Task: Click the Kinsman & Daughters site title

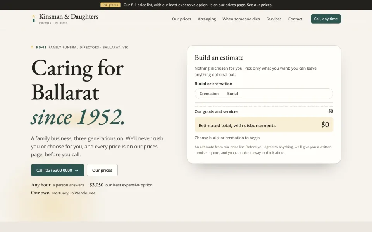Action: coord(69,16)
